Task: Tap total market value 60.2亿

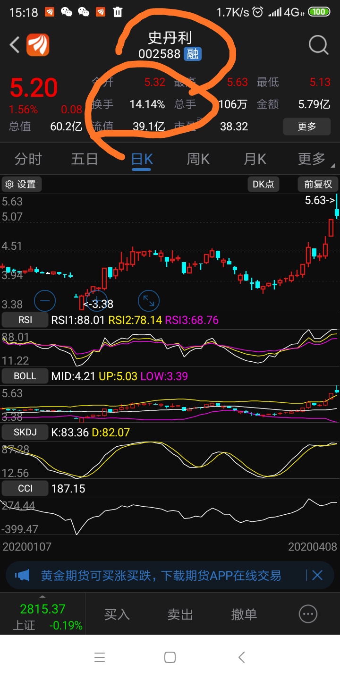Action: coord(66,127)
